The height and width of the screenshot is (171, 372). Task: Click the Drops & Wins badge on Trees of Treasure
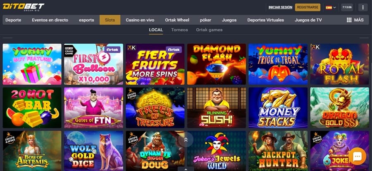(x=131, y=94)
